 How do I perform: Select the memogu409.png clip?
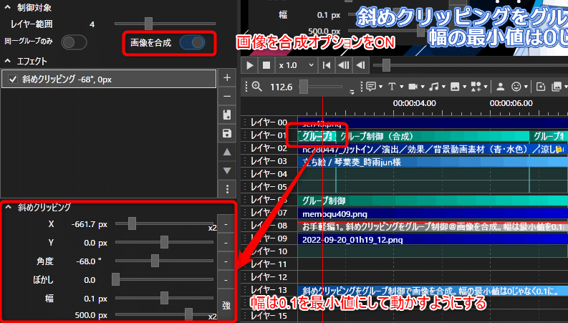pyautogui.click(x=433, y=214)
